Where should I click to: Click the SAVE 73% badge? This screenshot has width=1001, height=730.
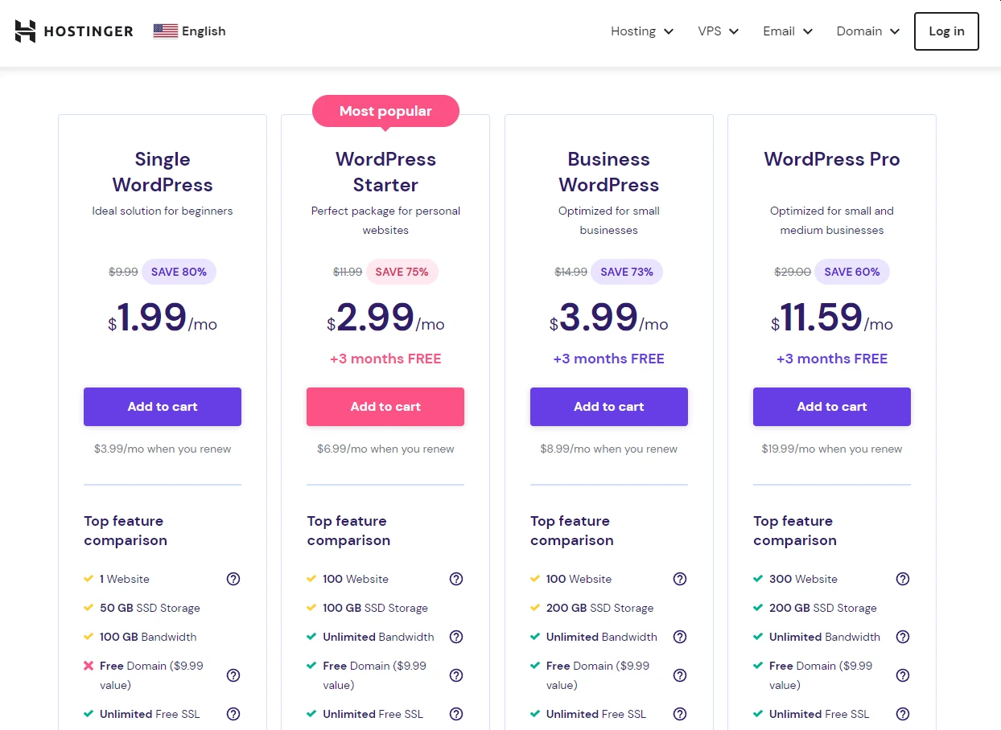coord(627,272)
